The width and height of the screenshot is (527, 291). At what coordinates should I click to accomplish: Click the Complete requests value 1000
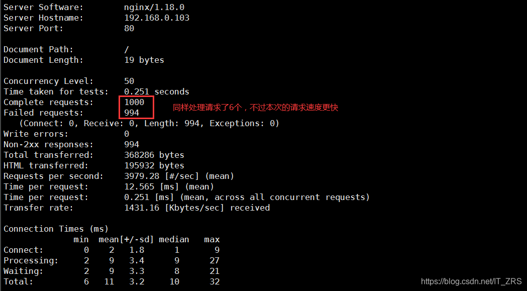(134, 102)
